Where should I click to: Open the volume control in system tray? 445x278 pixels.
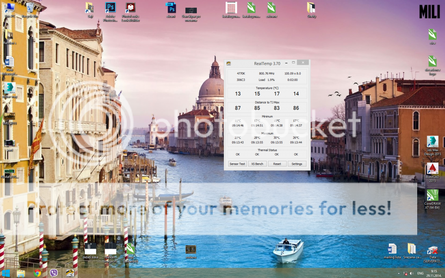click(411, 274)
